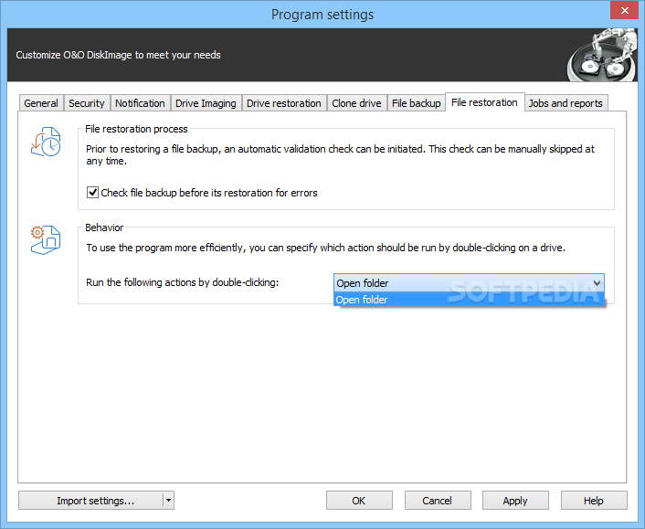Click the 'Behavior' group label
The image size is (645, 529).
104,227
